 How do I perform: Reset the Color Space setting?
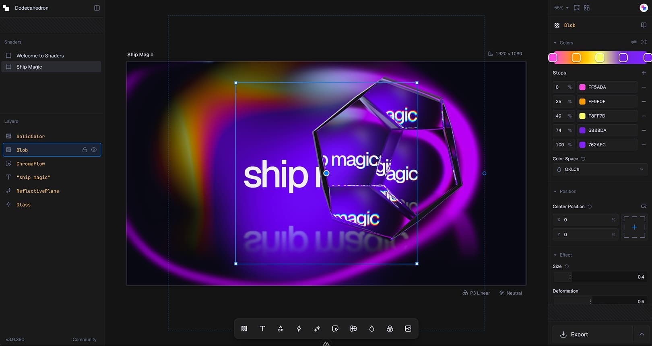pyautogui.click(x=583, y=159)
